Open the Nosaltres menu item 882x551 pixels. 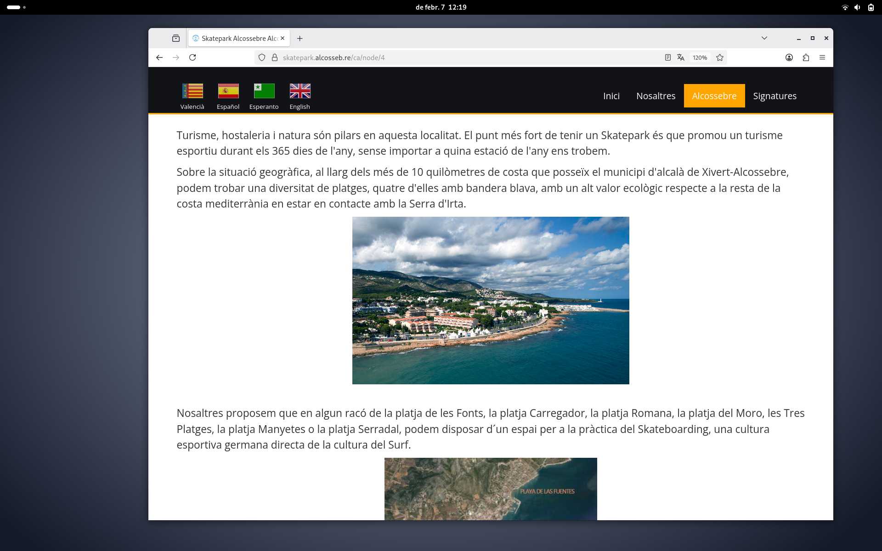tap(656, 96)
